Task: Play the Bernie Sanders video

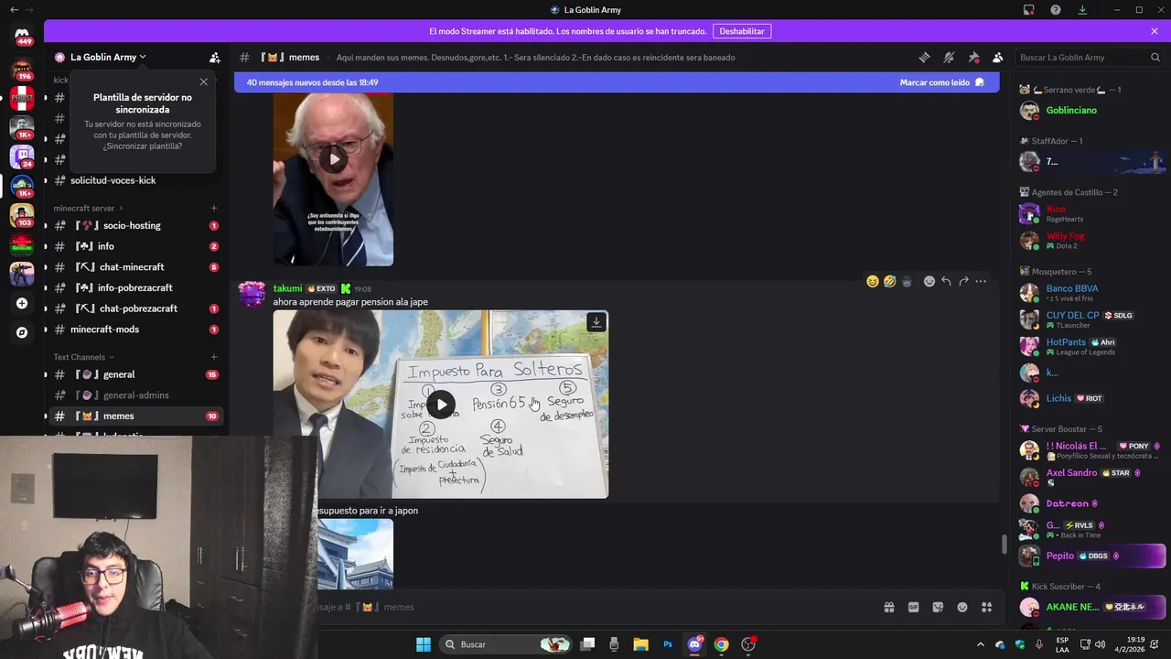Action: point(334,159)
